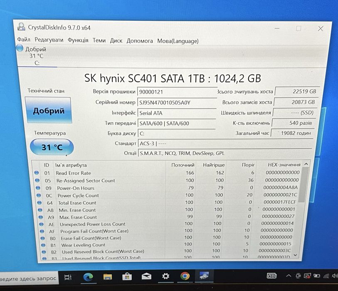Click the taskbar search box
Screen dimensions: 338x291
(29, 278)
